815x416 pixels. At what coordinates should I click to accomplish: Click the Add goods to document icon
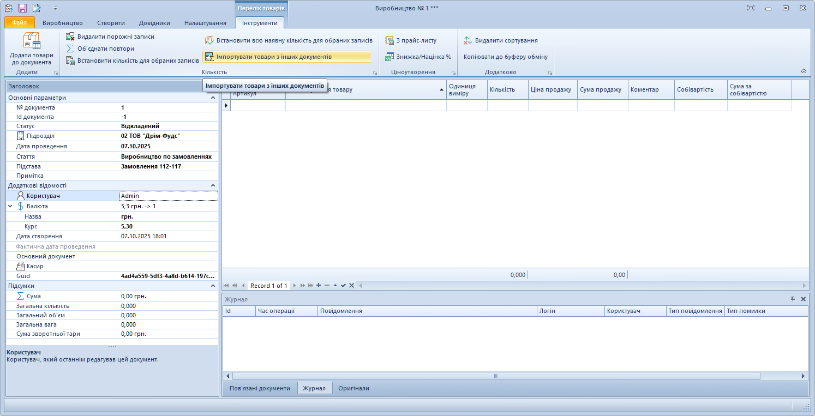[31, 42]
